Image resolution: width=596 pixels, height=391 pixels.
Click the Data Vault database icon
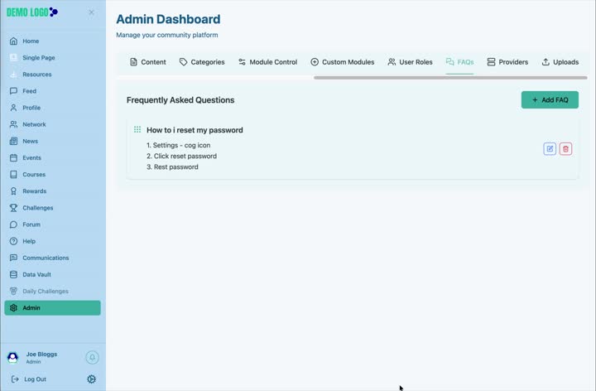click(13, 275)
